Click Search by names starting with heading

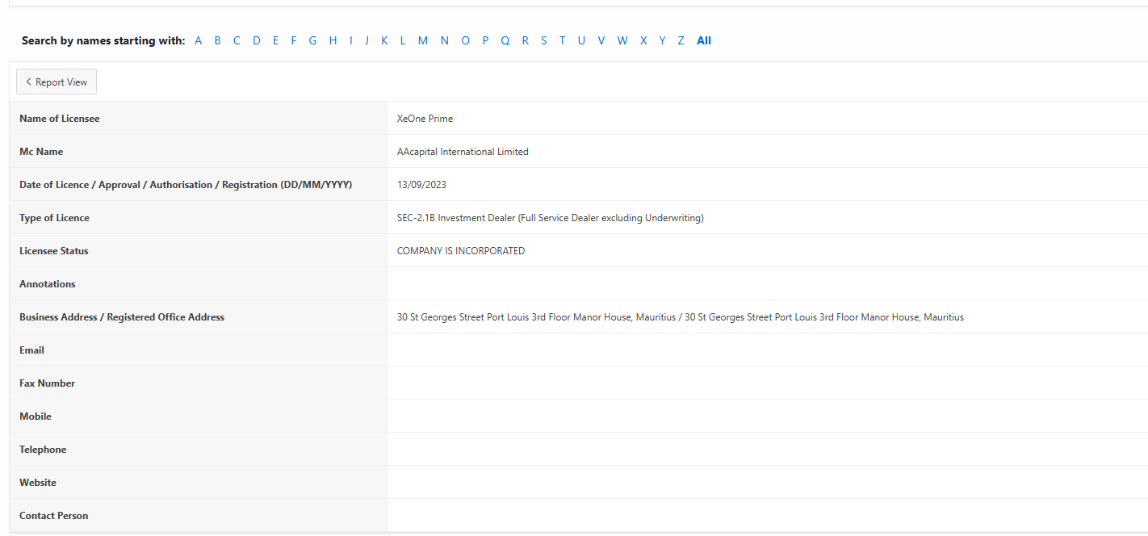[x=103, y=40]
